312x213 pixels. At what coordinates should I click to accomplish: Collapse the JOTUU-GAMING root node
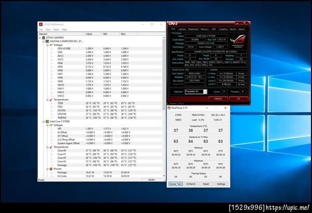(x=40, y=37)
